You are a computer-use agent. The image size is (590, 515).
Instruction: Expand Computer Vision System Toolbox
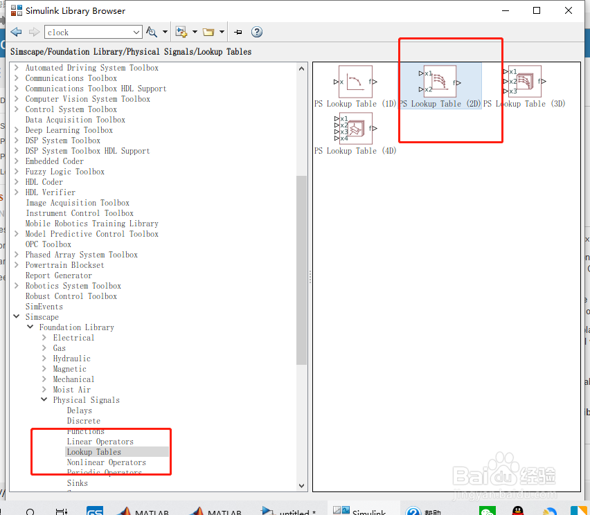(x=16, y=99)
